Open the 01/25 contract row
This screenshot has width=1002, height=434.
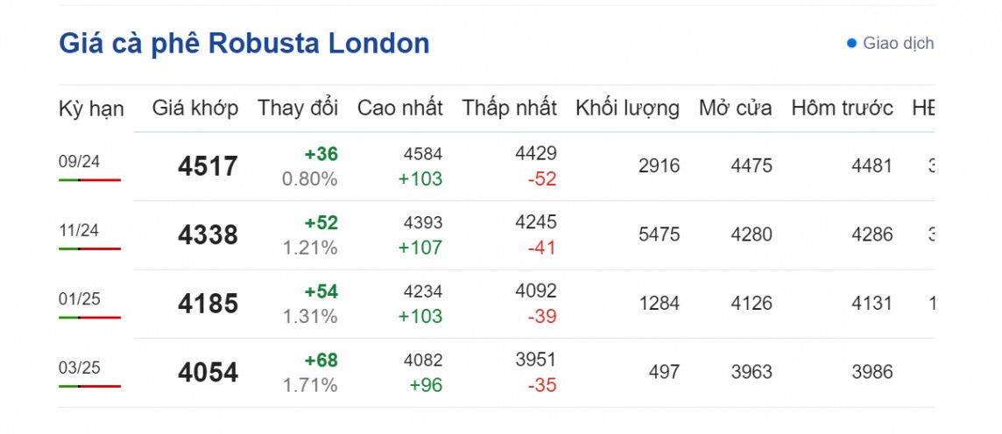click(x=79, y=298)
